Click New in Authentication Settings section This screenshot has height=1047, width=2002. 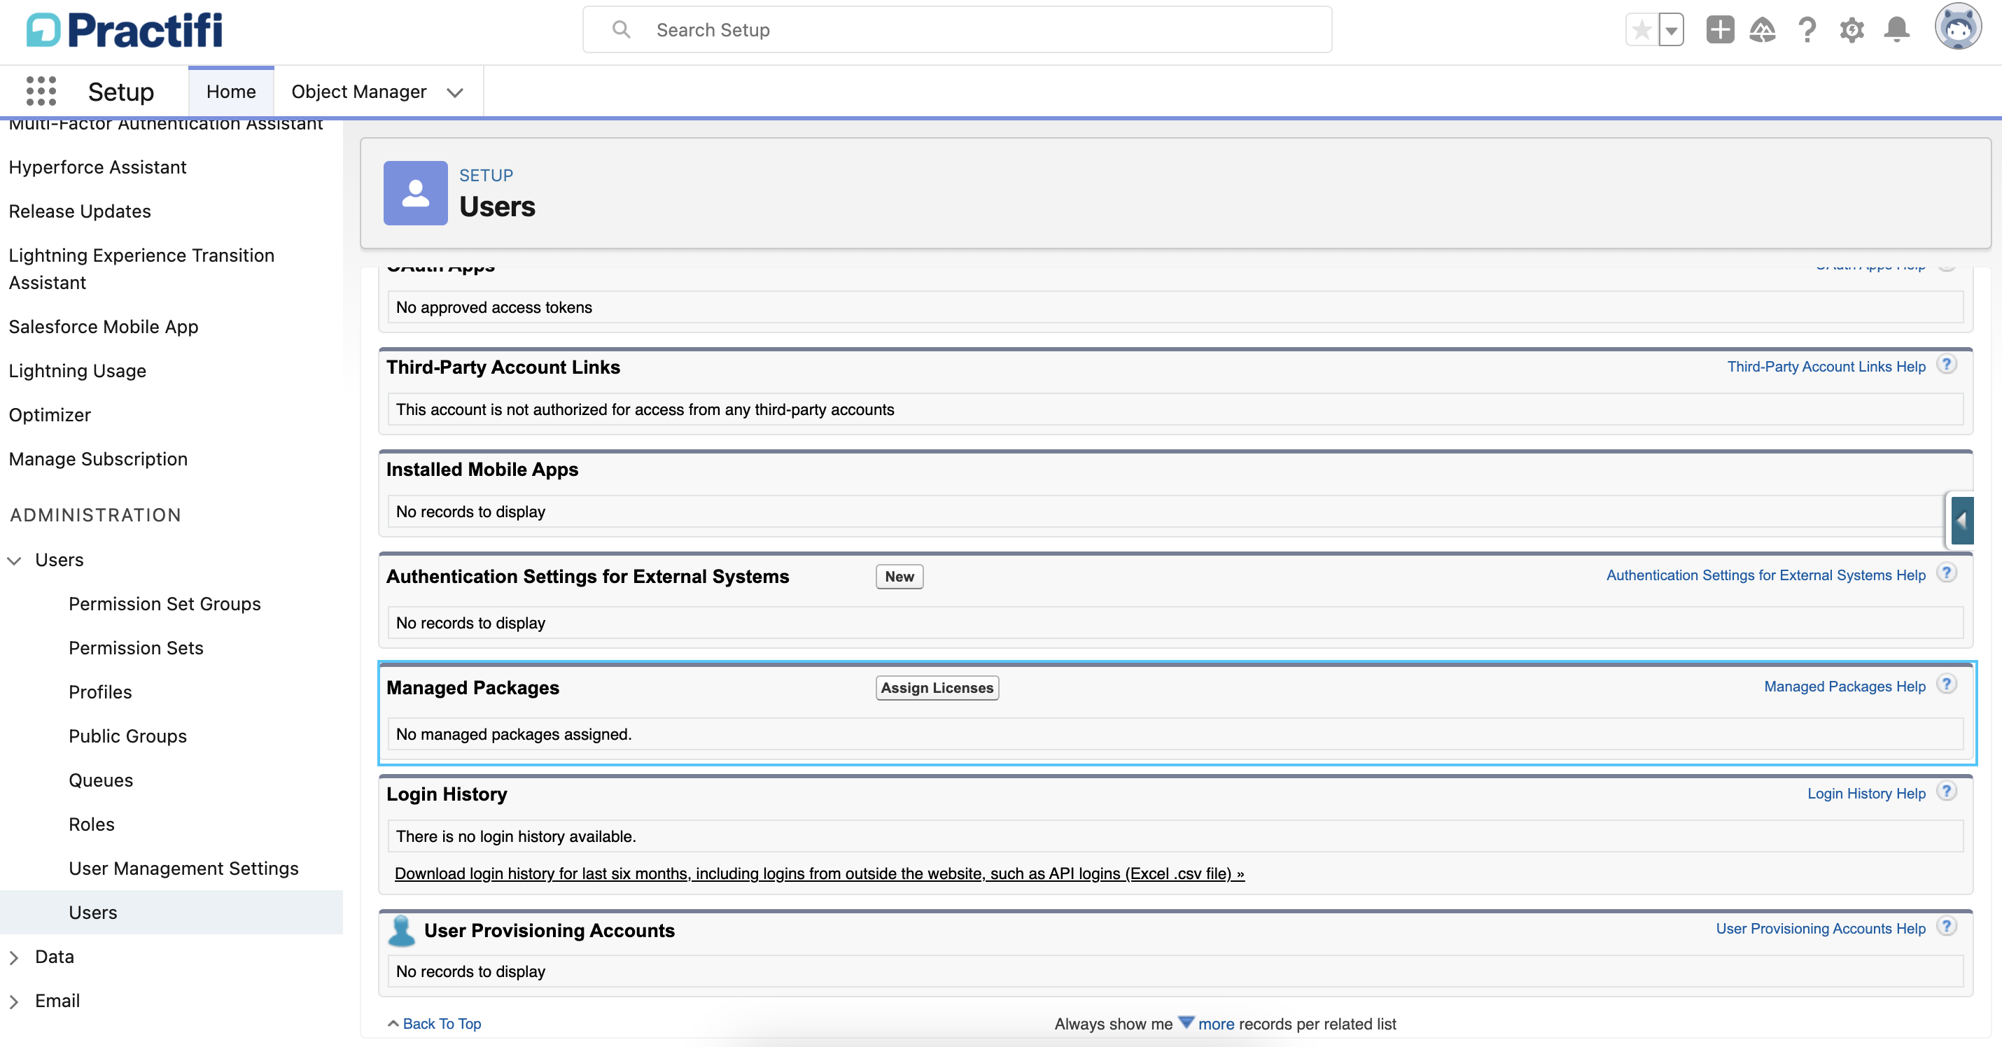click(x=899, y=577)
